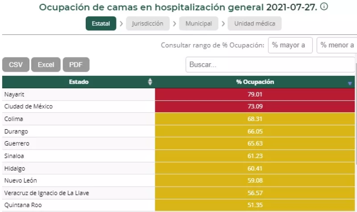Click the info icon beside the title
The image size is (357, 212).
324,7
